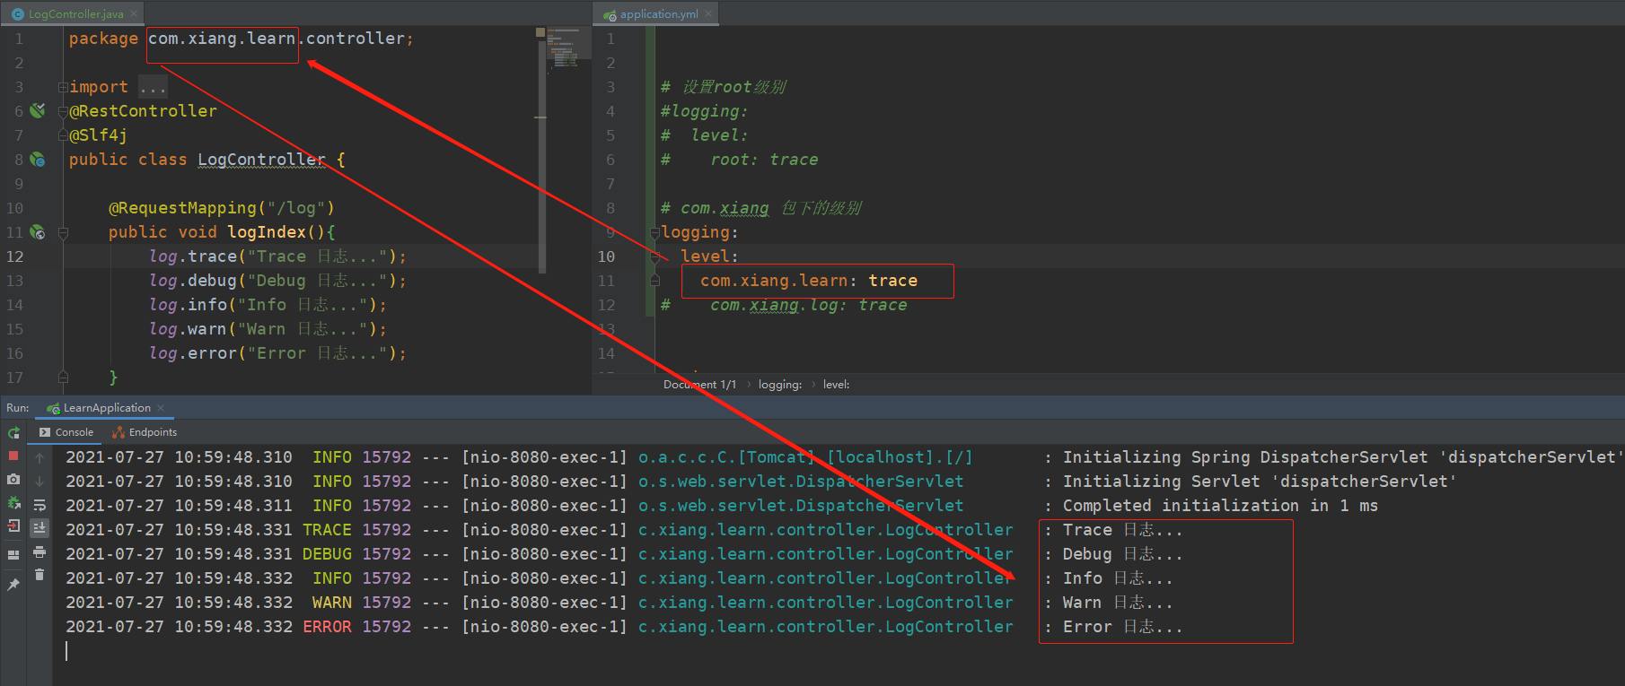Click the ERROR level console log line
The width and height of the screenshot is (1625, 686).
tap(624, 627)
